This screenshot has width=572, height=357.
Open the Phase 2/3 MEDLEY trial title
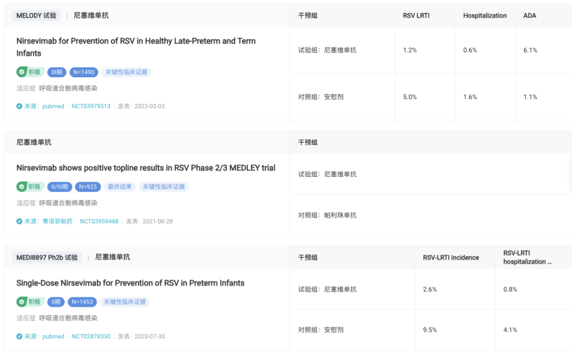[x=146, y=168]
